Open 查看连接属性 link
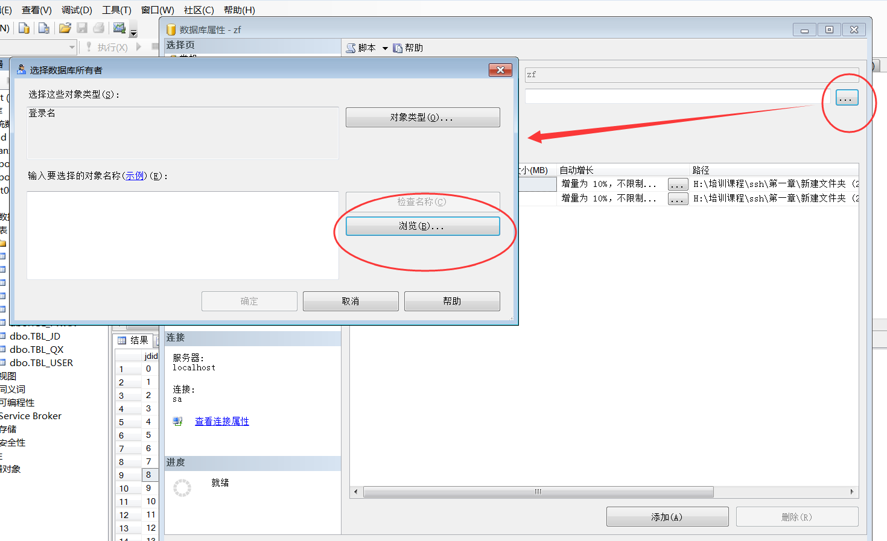Screen dimensions: 887x541 point(222,421)
